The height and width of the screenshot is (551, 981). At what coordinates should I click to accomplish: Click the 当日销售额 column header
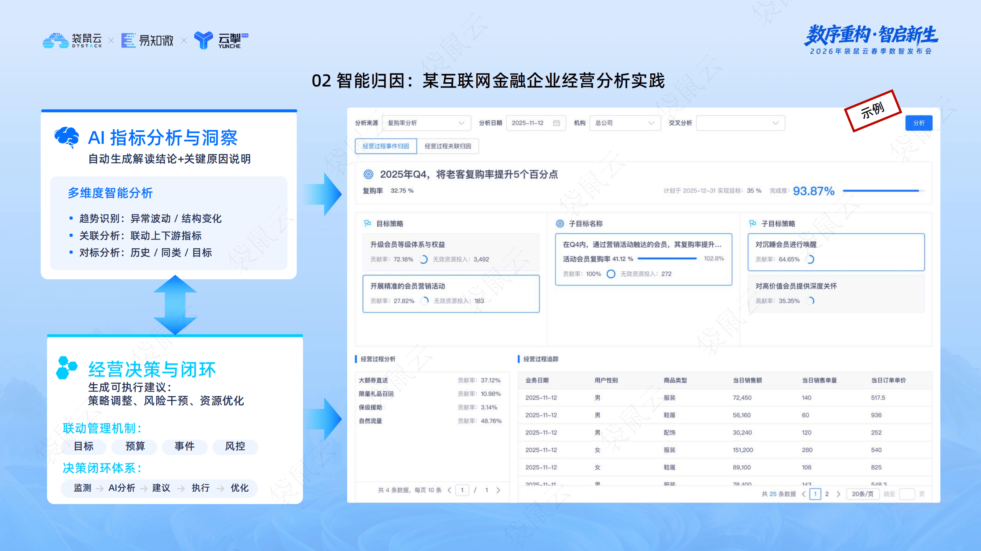coord(747,380)
